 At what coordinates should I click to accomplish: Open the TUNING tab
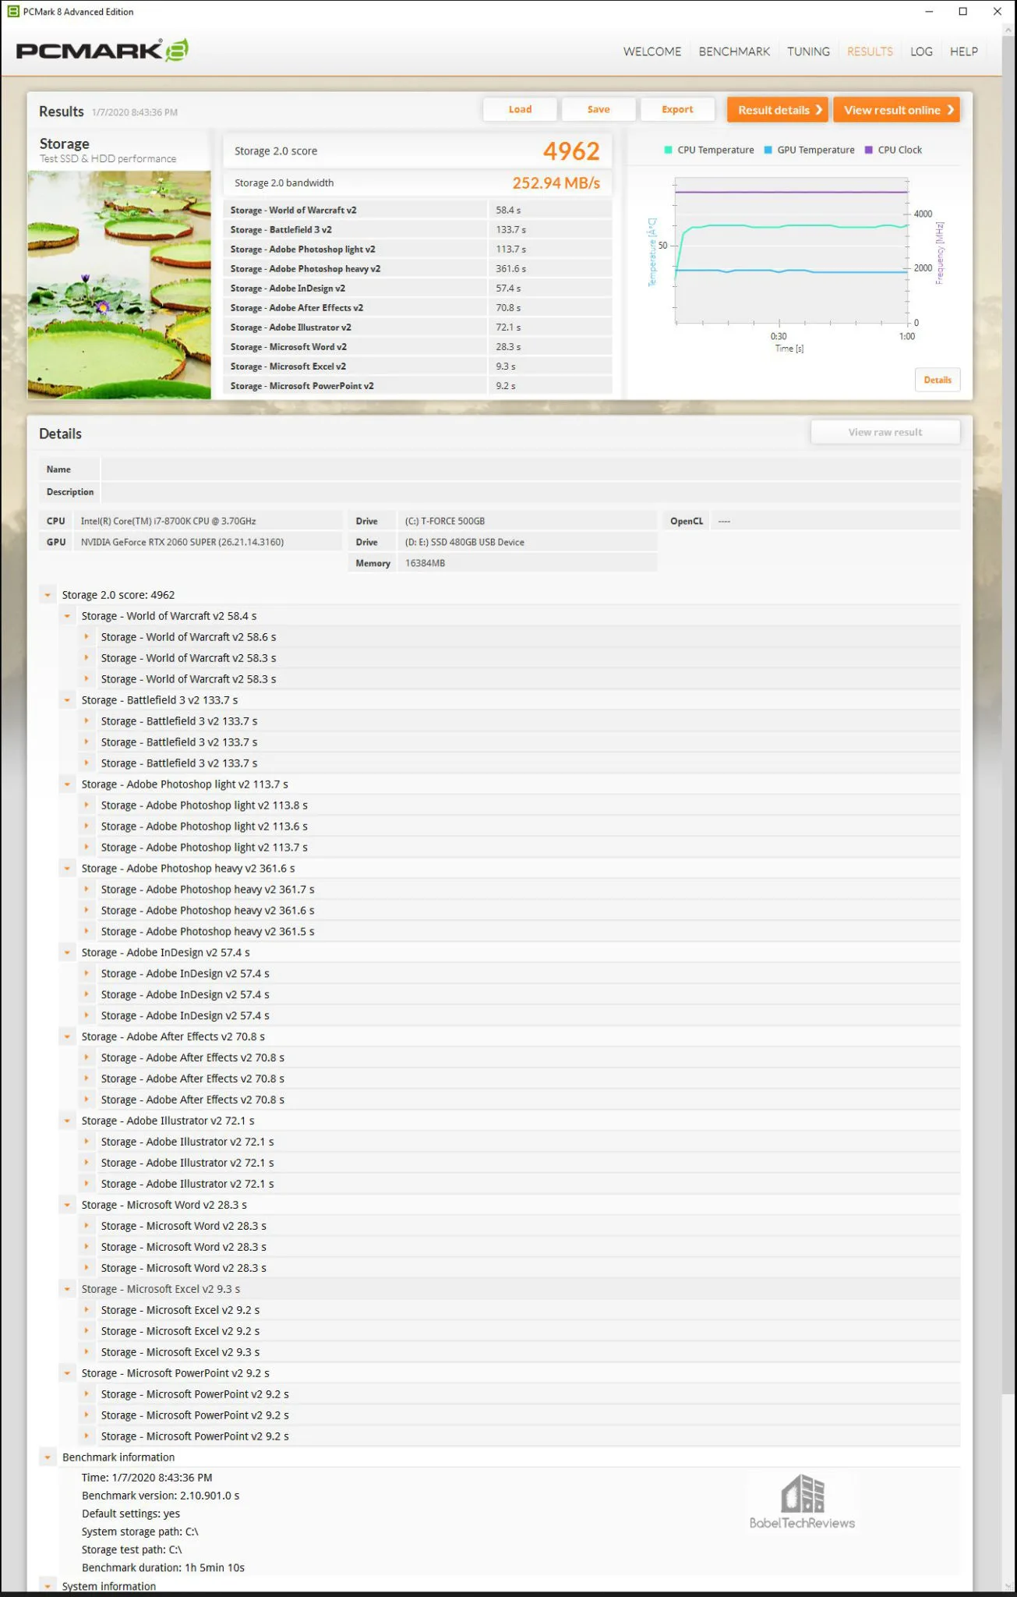pos(808,51)
